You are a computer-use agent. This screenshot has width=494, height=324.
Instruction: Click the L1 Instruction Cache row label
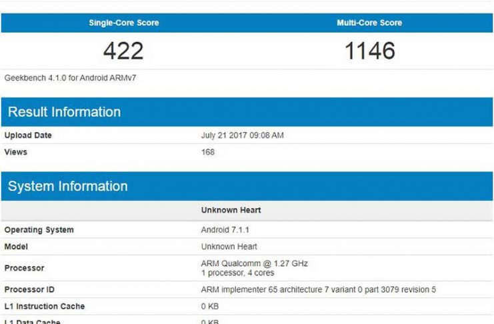(45, 307)
